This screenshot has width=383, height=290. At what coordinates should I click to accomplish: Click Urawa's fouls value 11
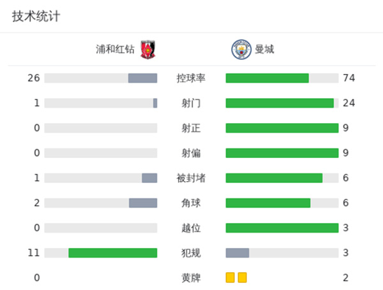(x=34, y=253)
